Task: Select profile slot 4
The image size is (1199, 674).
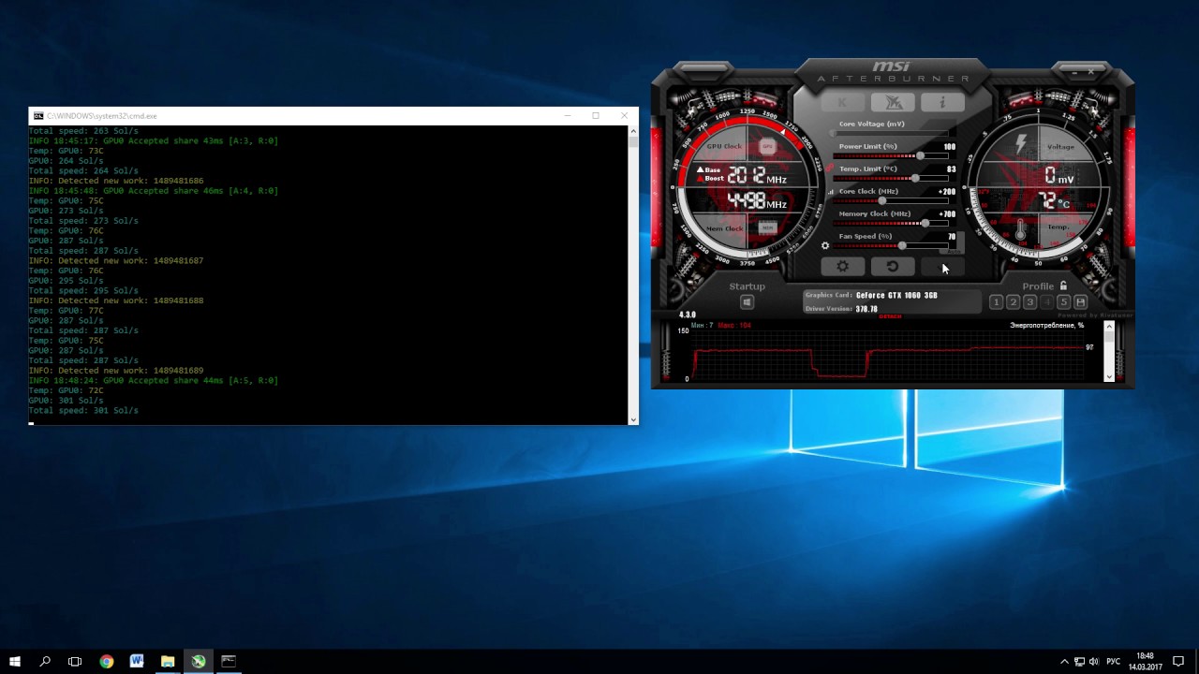Action: click(1046, 302)
